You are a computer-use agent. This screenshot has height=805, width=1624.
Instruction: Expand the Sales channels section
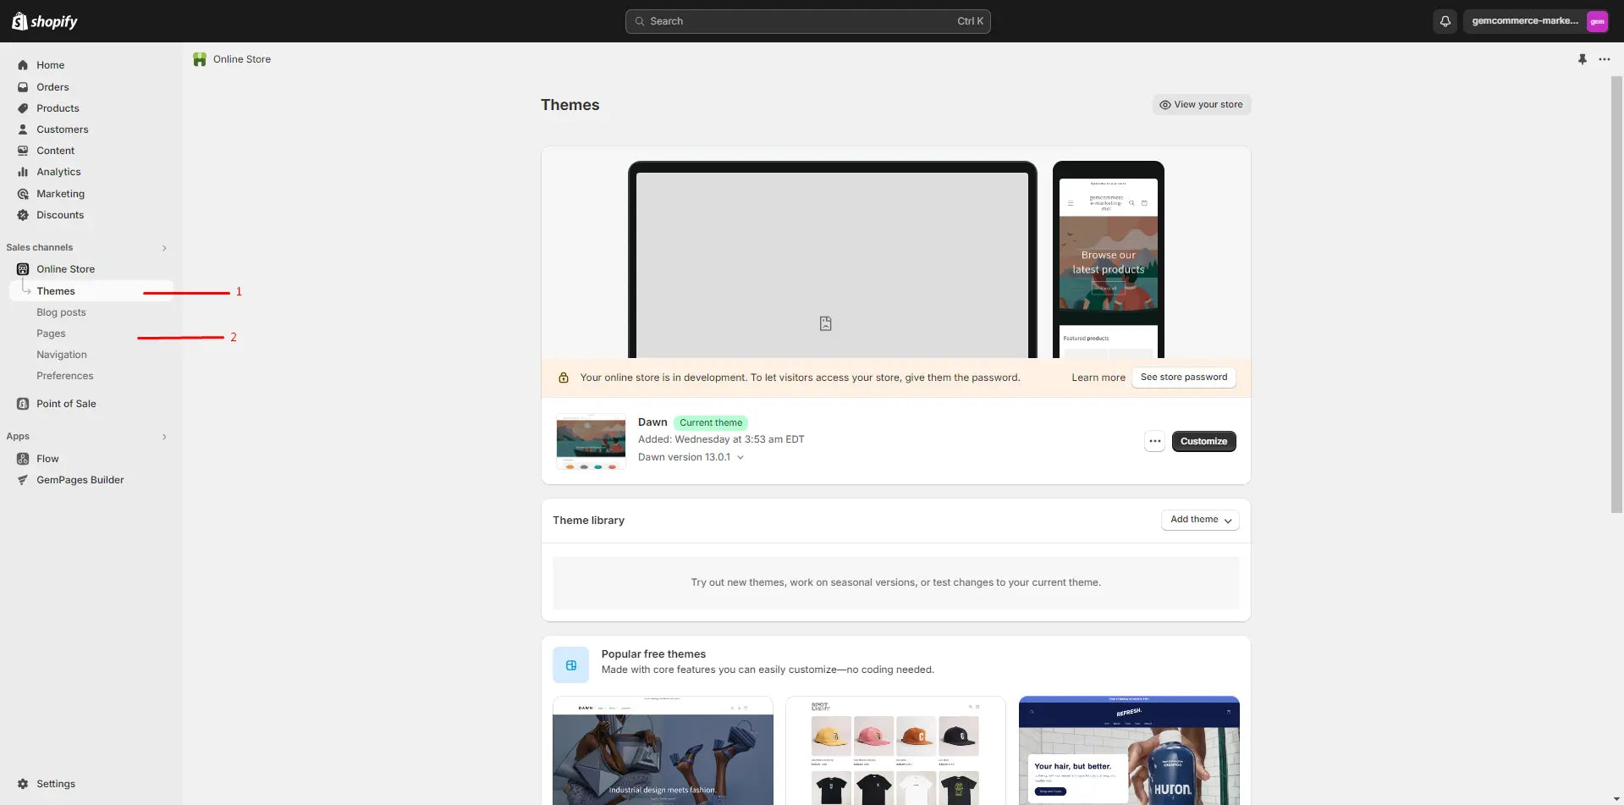(x=164, y=248)
